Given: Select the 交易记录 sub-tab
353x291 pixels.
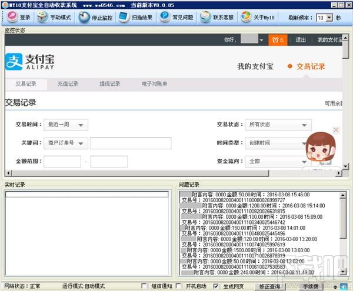Looking at the screenshot, I should tap(26, 84).
